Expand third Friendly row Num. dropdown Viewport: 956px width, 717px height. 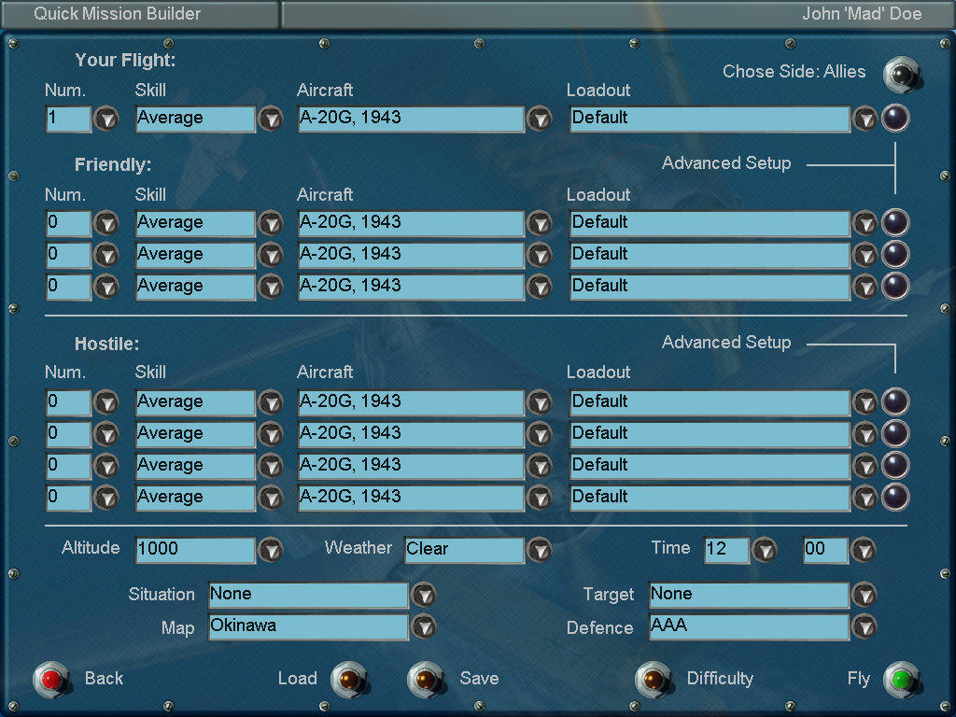tap(106, 288)
